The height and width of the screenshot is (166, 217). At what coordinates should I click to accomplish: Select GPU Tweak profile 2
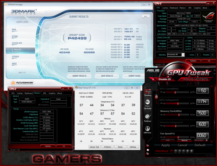pyautogui.click(x=176, y=151)
